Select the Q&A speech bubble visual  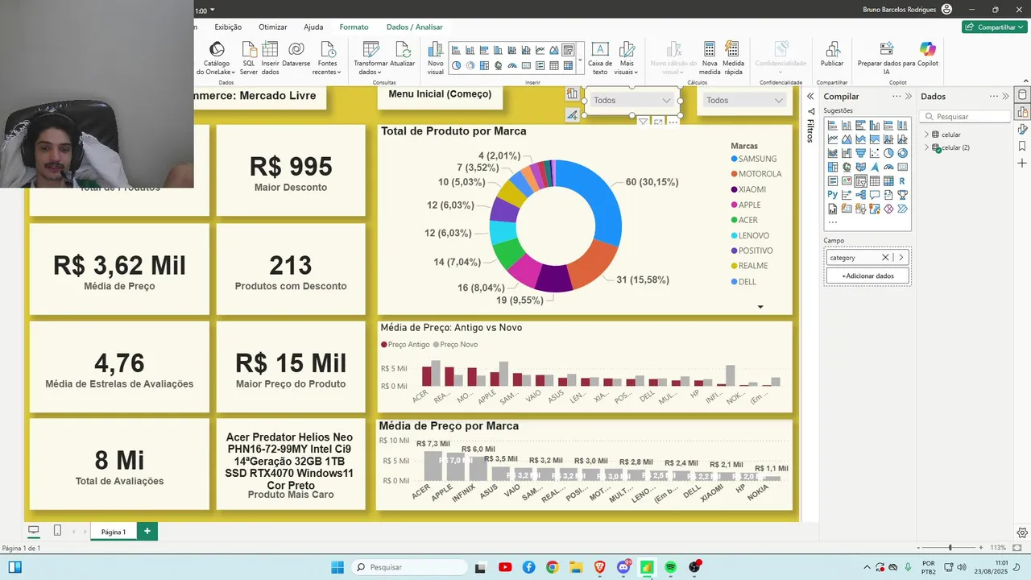(x=874, y=195)
